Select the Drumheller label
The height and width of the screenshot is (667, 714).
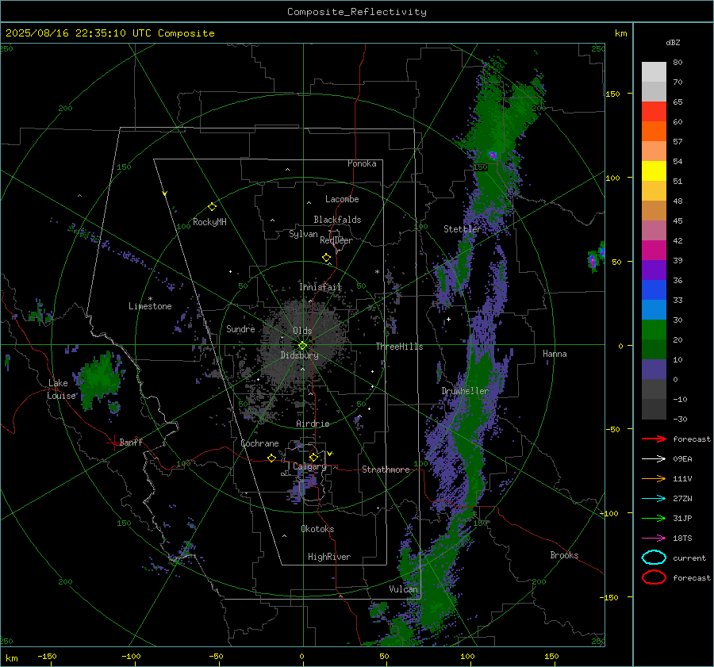465,391
